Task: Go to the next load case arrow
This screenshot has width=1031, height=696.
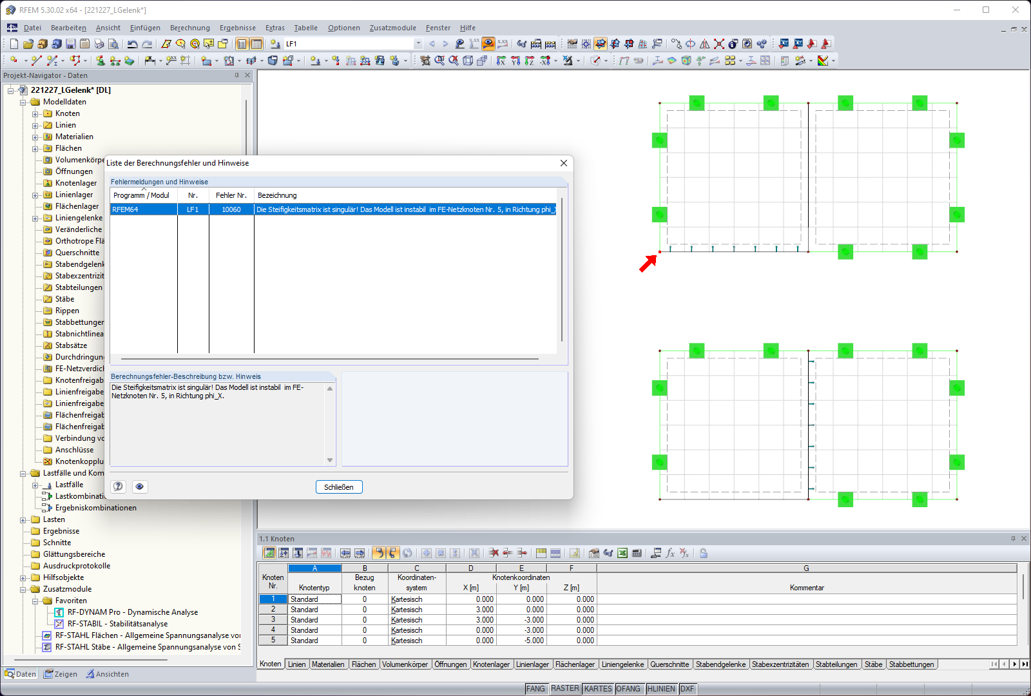Action: click(x=445, y=44)
